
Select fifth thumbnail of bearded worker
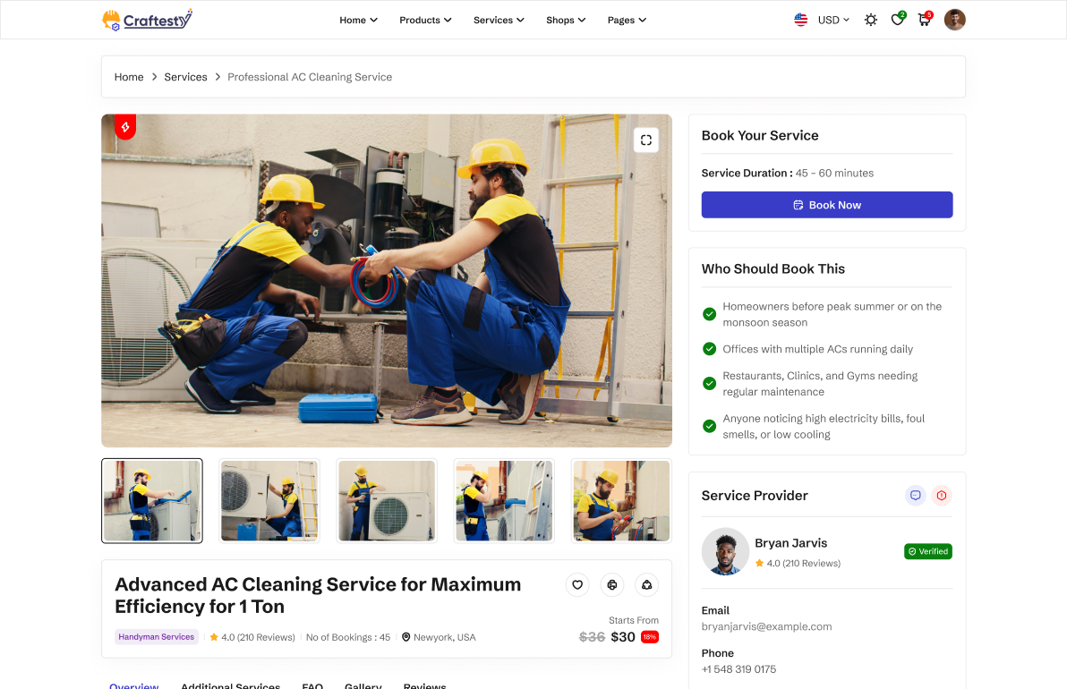click(621, 500)
